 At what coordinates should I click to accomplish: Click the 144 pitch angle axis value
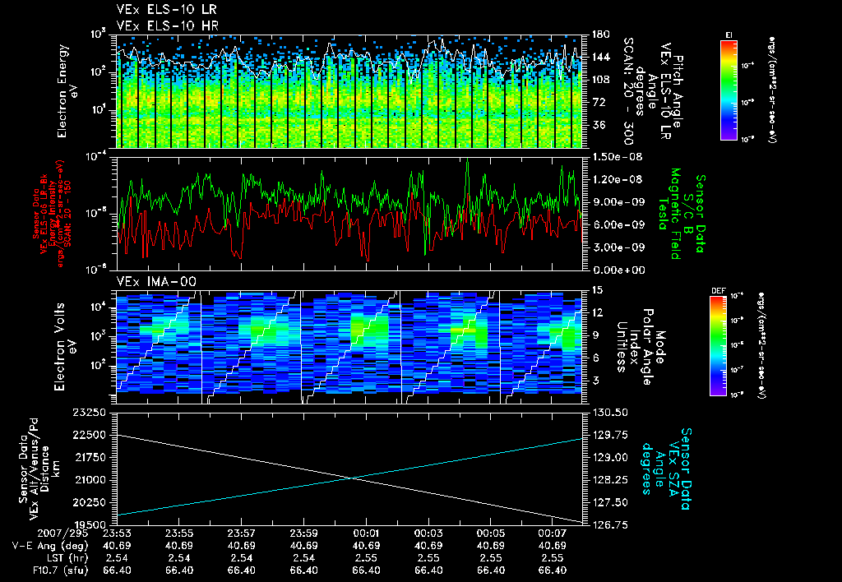click(600, 58)
